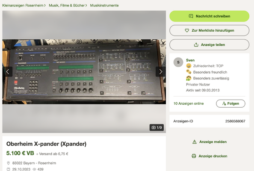Open Musik, Filme & Bücher breadcrumb
The width and height of the screenshot is (254, 171).
tap(67, 5)
